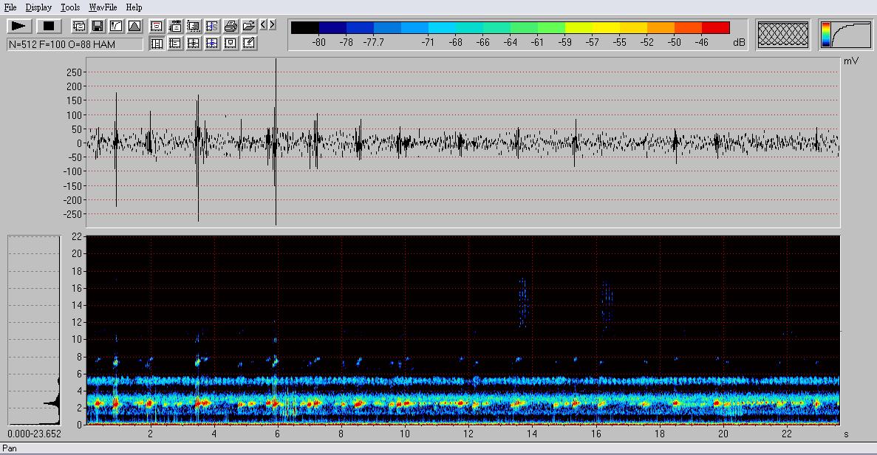Click the pencil annotation icon
877x455 pixels.
pyautogui.click(x=249, y=44)
